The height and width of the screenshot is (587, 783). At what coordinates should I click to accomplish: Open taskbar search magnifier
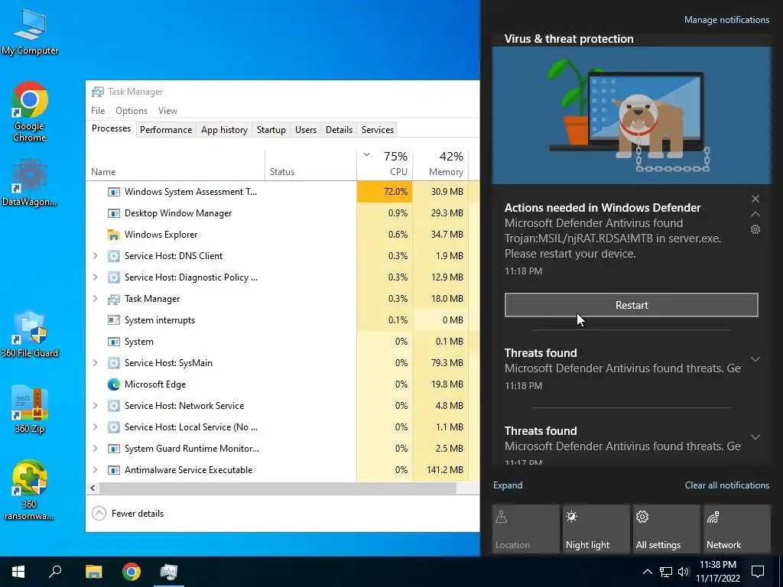pyautogui.click(x=55, y=572)
